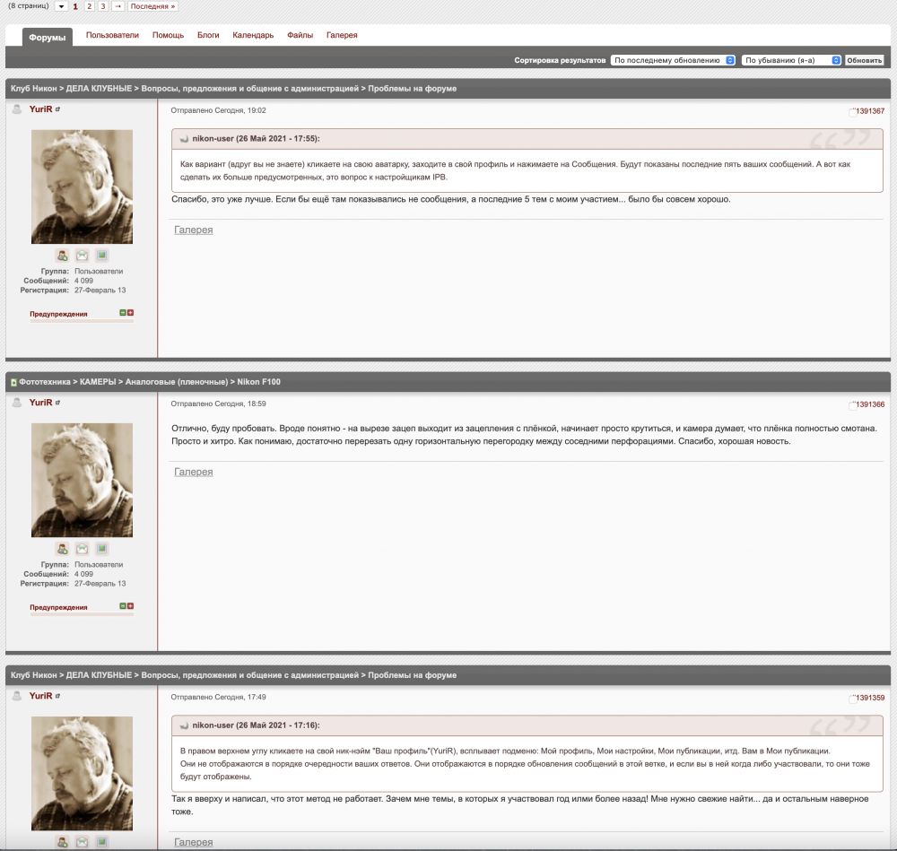Viewport: 897px width, 851px height.
Task: Open the "По убыванию (я-а)" order dropdown
Action: [x=791, y=60]
